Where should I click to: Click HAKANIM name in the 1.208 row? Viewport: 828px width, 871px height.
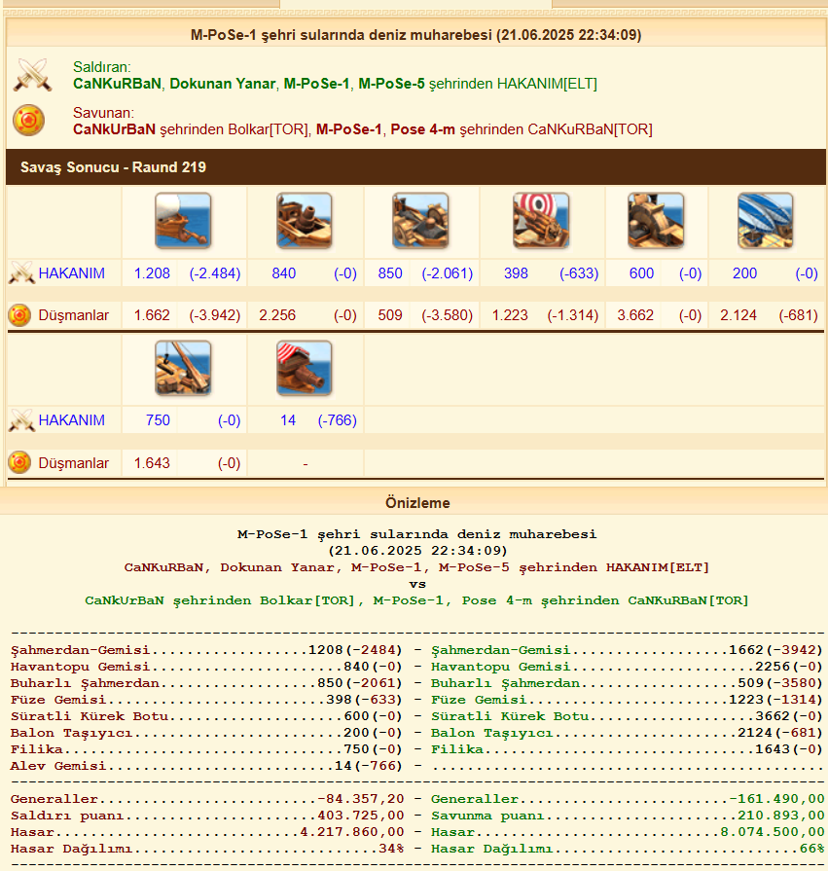72,273
